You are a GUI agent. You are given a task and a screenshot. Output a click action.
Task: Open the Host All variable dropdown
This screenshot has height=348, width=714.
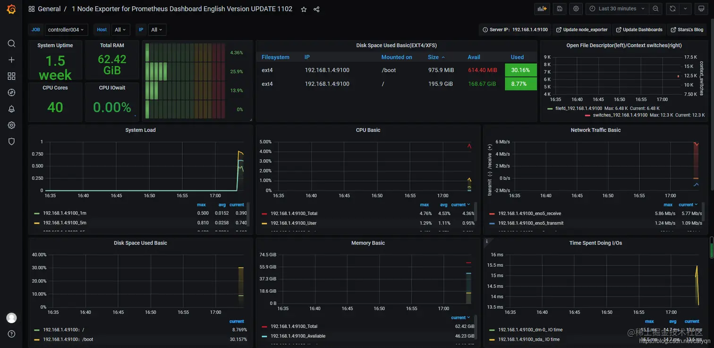point(120,30)
